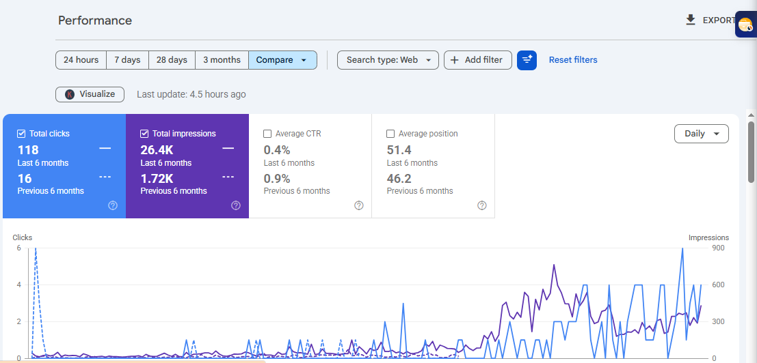Click the 600 impressions axis value
The image size is (757, 363).
[718, 285]
